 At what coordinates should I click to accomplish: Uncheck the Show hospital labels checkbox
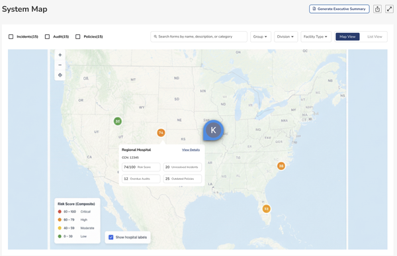[111, 237]
